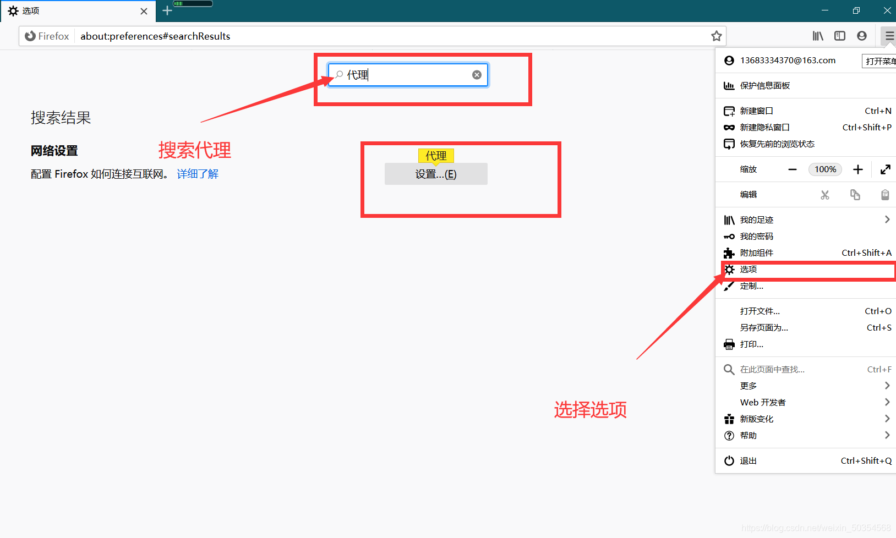Enter fullscreen via the arrows icon beside zoom
Screen dimensions: 896x538
point(885,169)
